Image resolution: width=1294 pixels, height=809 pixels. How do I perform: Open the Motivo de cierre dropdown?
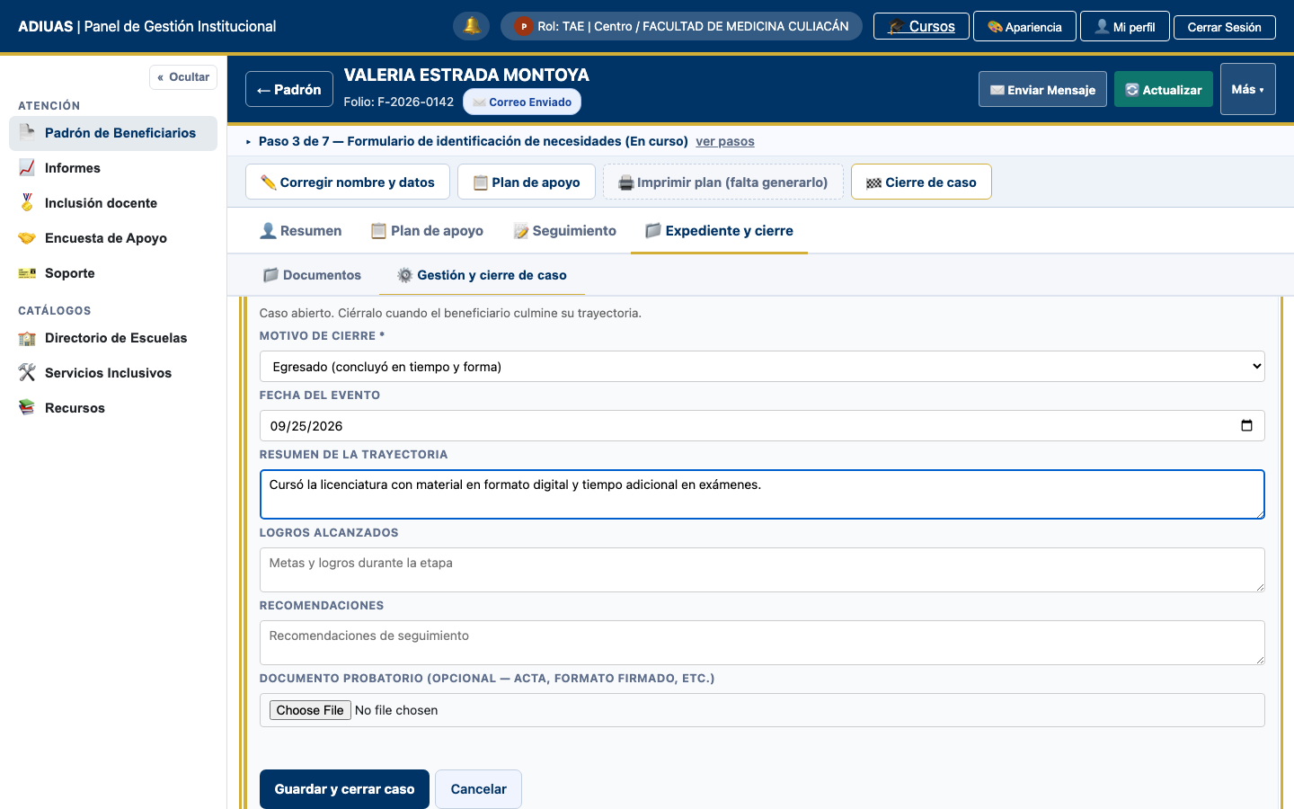tap(762, 366)
